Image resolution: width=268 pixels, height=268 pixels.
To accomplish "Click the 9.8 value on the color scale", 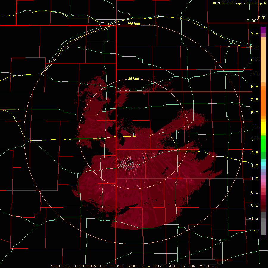I will [x=255, y=33].
